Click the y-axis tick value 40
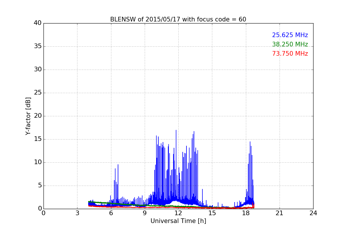Viewport: 348px width, 232px height. click(x=38, y=23)
